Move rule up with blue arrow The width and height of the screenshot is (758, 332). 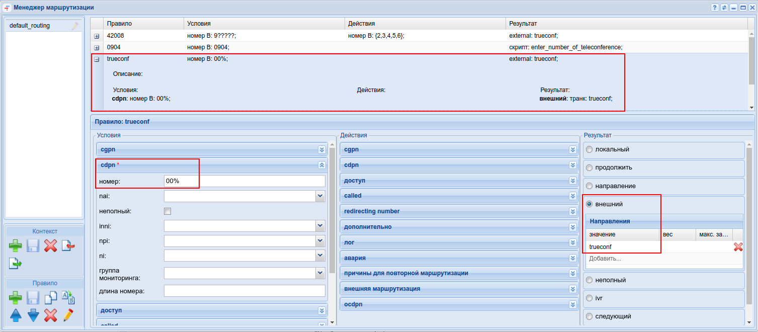(x=16, y=315)
